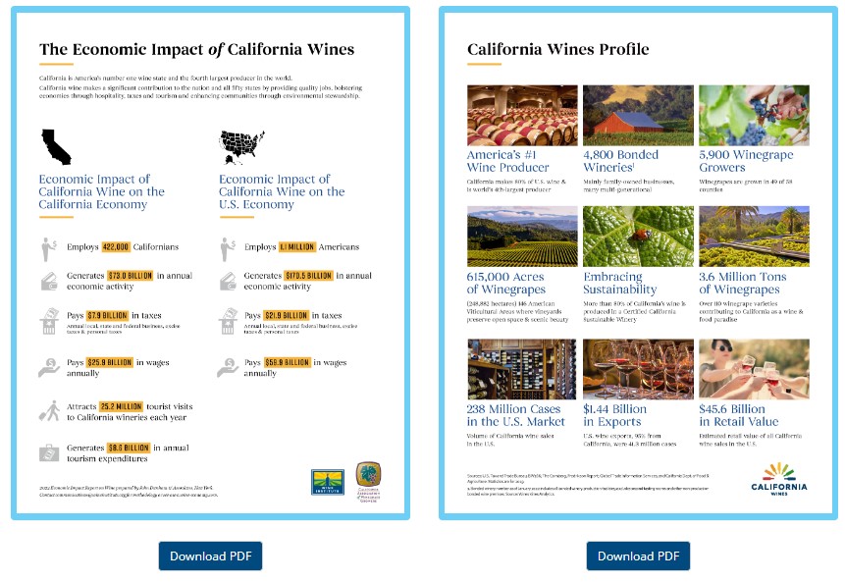Click the wine bottle shelves photo
The image size is (845, 582).
tap(521, 369)
